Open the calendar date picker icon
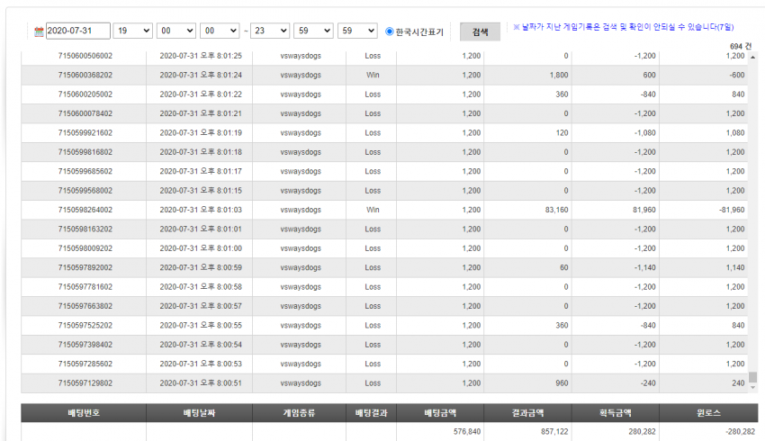Screen dimensions: 765x441 point(39,31)
